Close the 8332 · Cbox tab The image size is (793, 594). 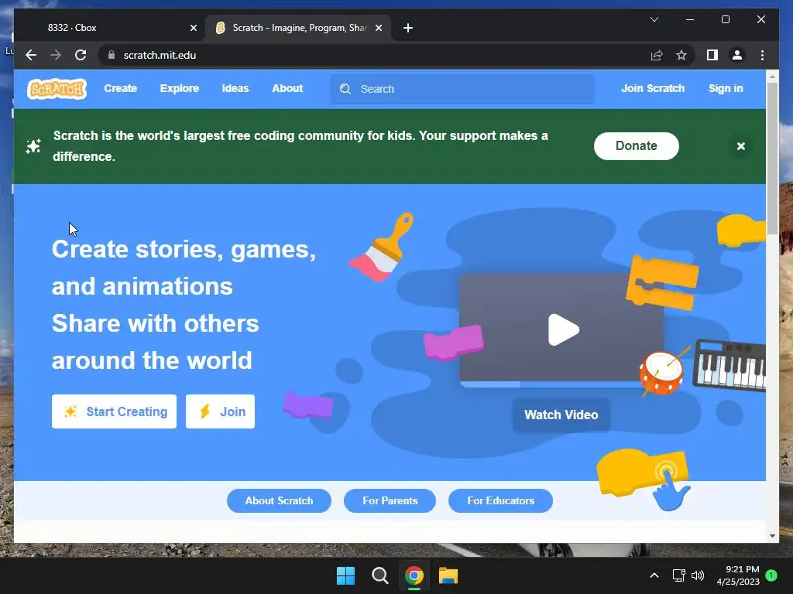click(193, 29)
